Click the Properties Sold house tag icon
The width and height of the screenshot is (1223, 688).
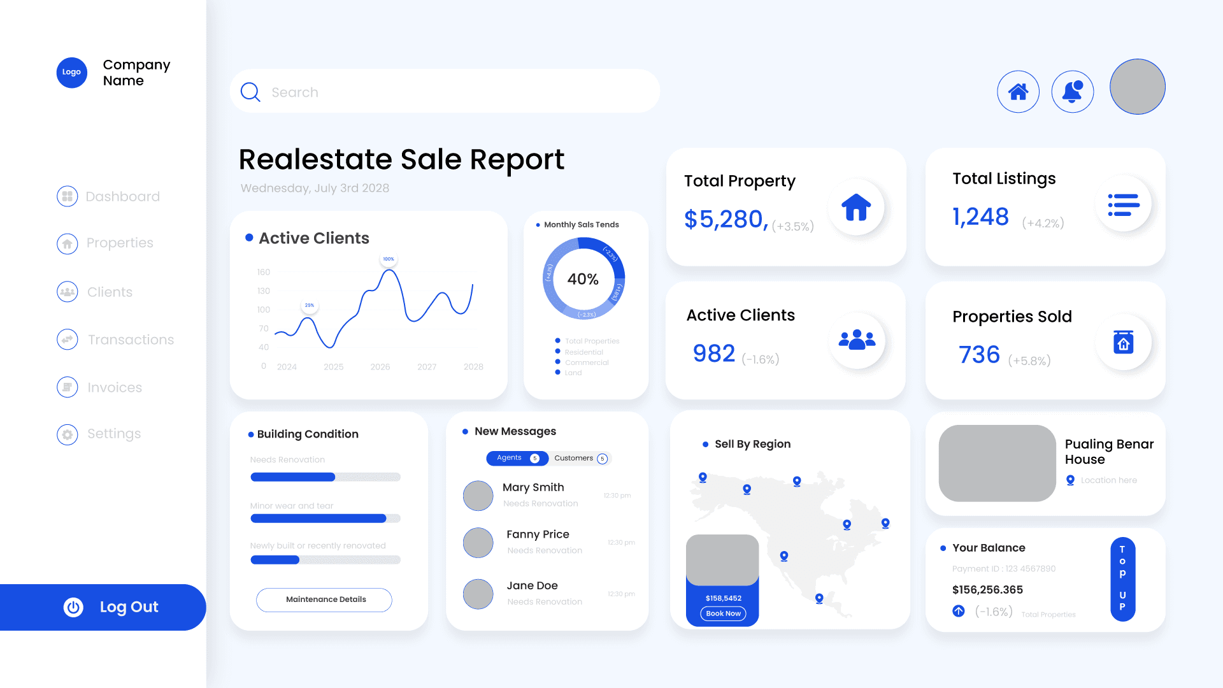click(1123, 342)
